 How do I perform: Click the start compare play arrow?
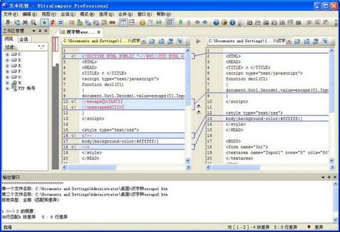198,41
